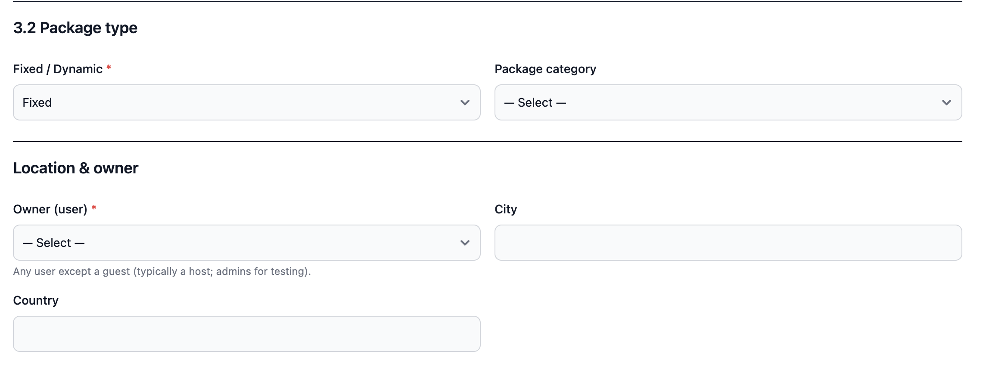Open the Fixed / Dynamic dropdown
Viewport: 983px width, 370px height.
[246, 102]
